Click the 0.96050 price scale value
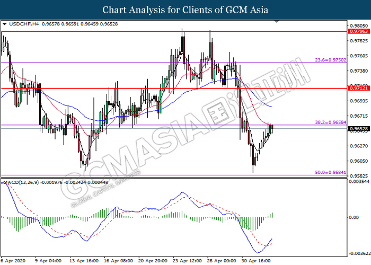This screenshot has height=265, width=371. (359, 161)
